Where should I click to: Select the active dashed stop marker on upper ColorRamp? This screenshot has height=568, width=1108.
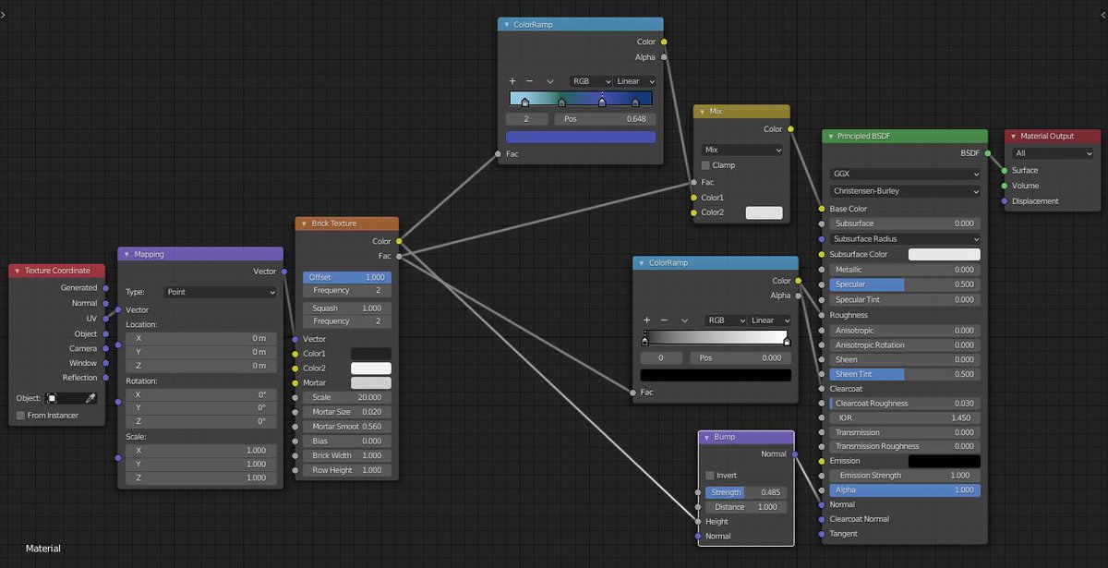click(602, 103)
